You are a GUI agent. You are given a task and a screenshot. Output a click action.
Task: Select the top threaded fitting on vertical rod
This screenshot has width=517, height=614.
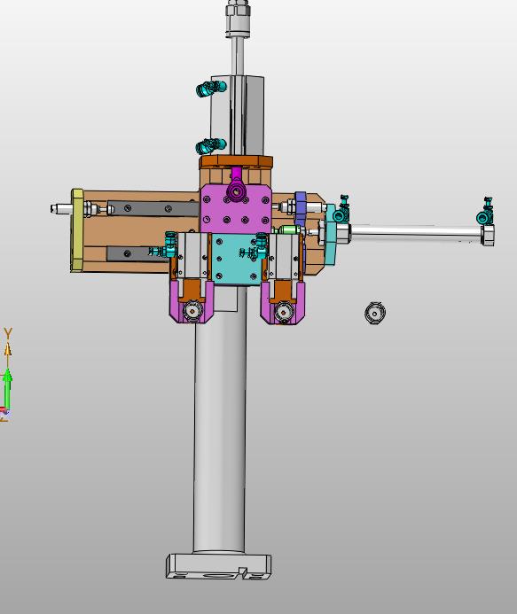238,19
